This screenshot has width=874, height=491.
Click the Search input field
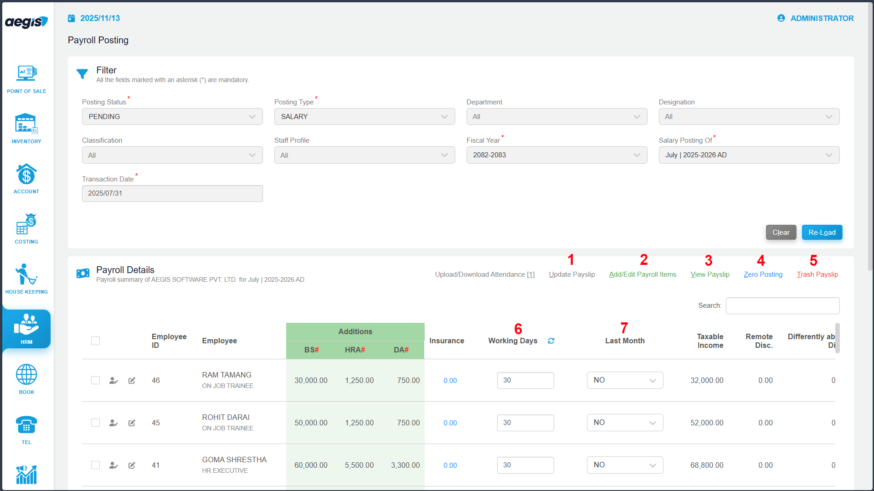click(782, 305)
